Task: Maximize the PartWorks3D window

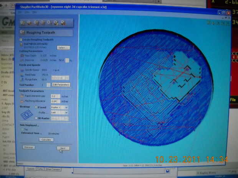Action: coord(224,13)
